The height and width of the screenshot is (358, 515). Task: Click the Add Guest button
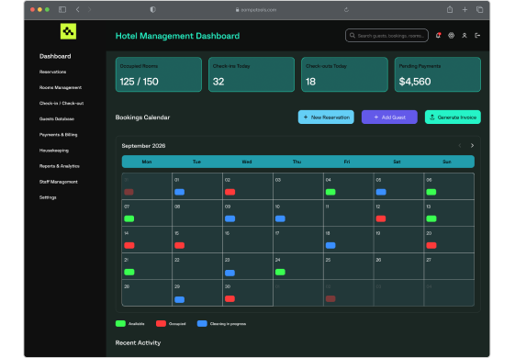(x=389, y=117)
